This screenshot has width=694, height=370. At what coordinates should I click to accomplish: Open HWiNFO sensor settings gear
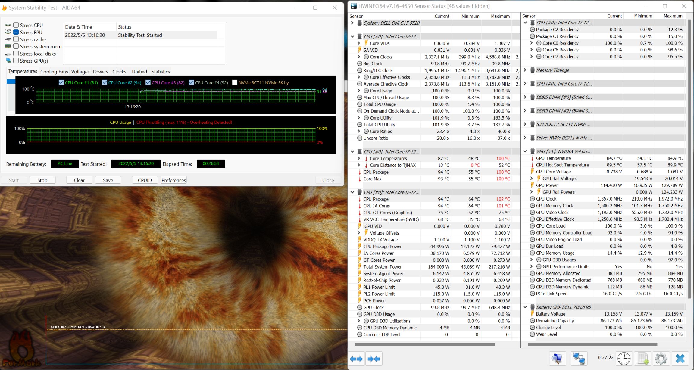[x=661, y=359]
